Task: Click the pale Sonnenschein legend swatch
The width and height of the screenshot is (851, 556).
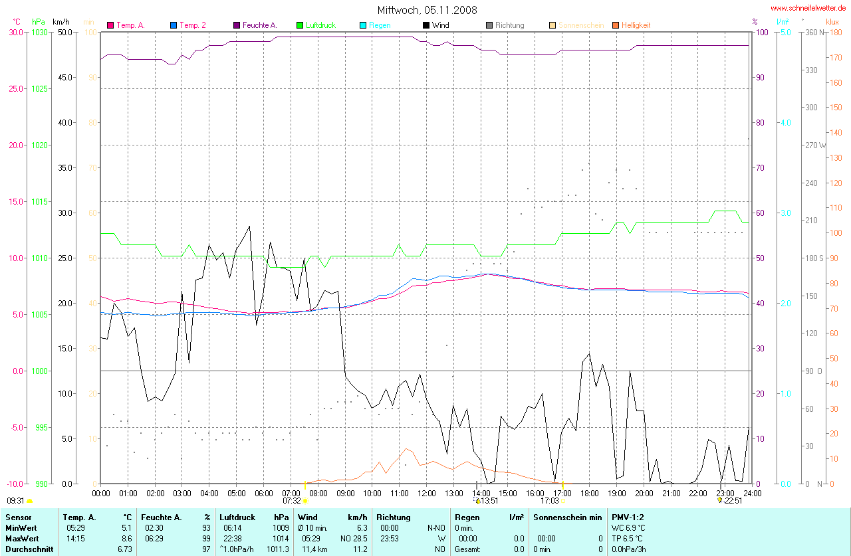Action: (x=552, y=25)
